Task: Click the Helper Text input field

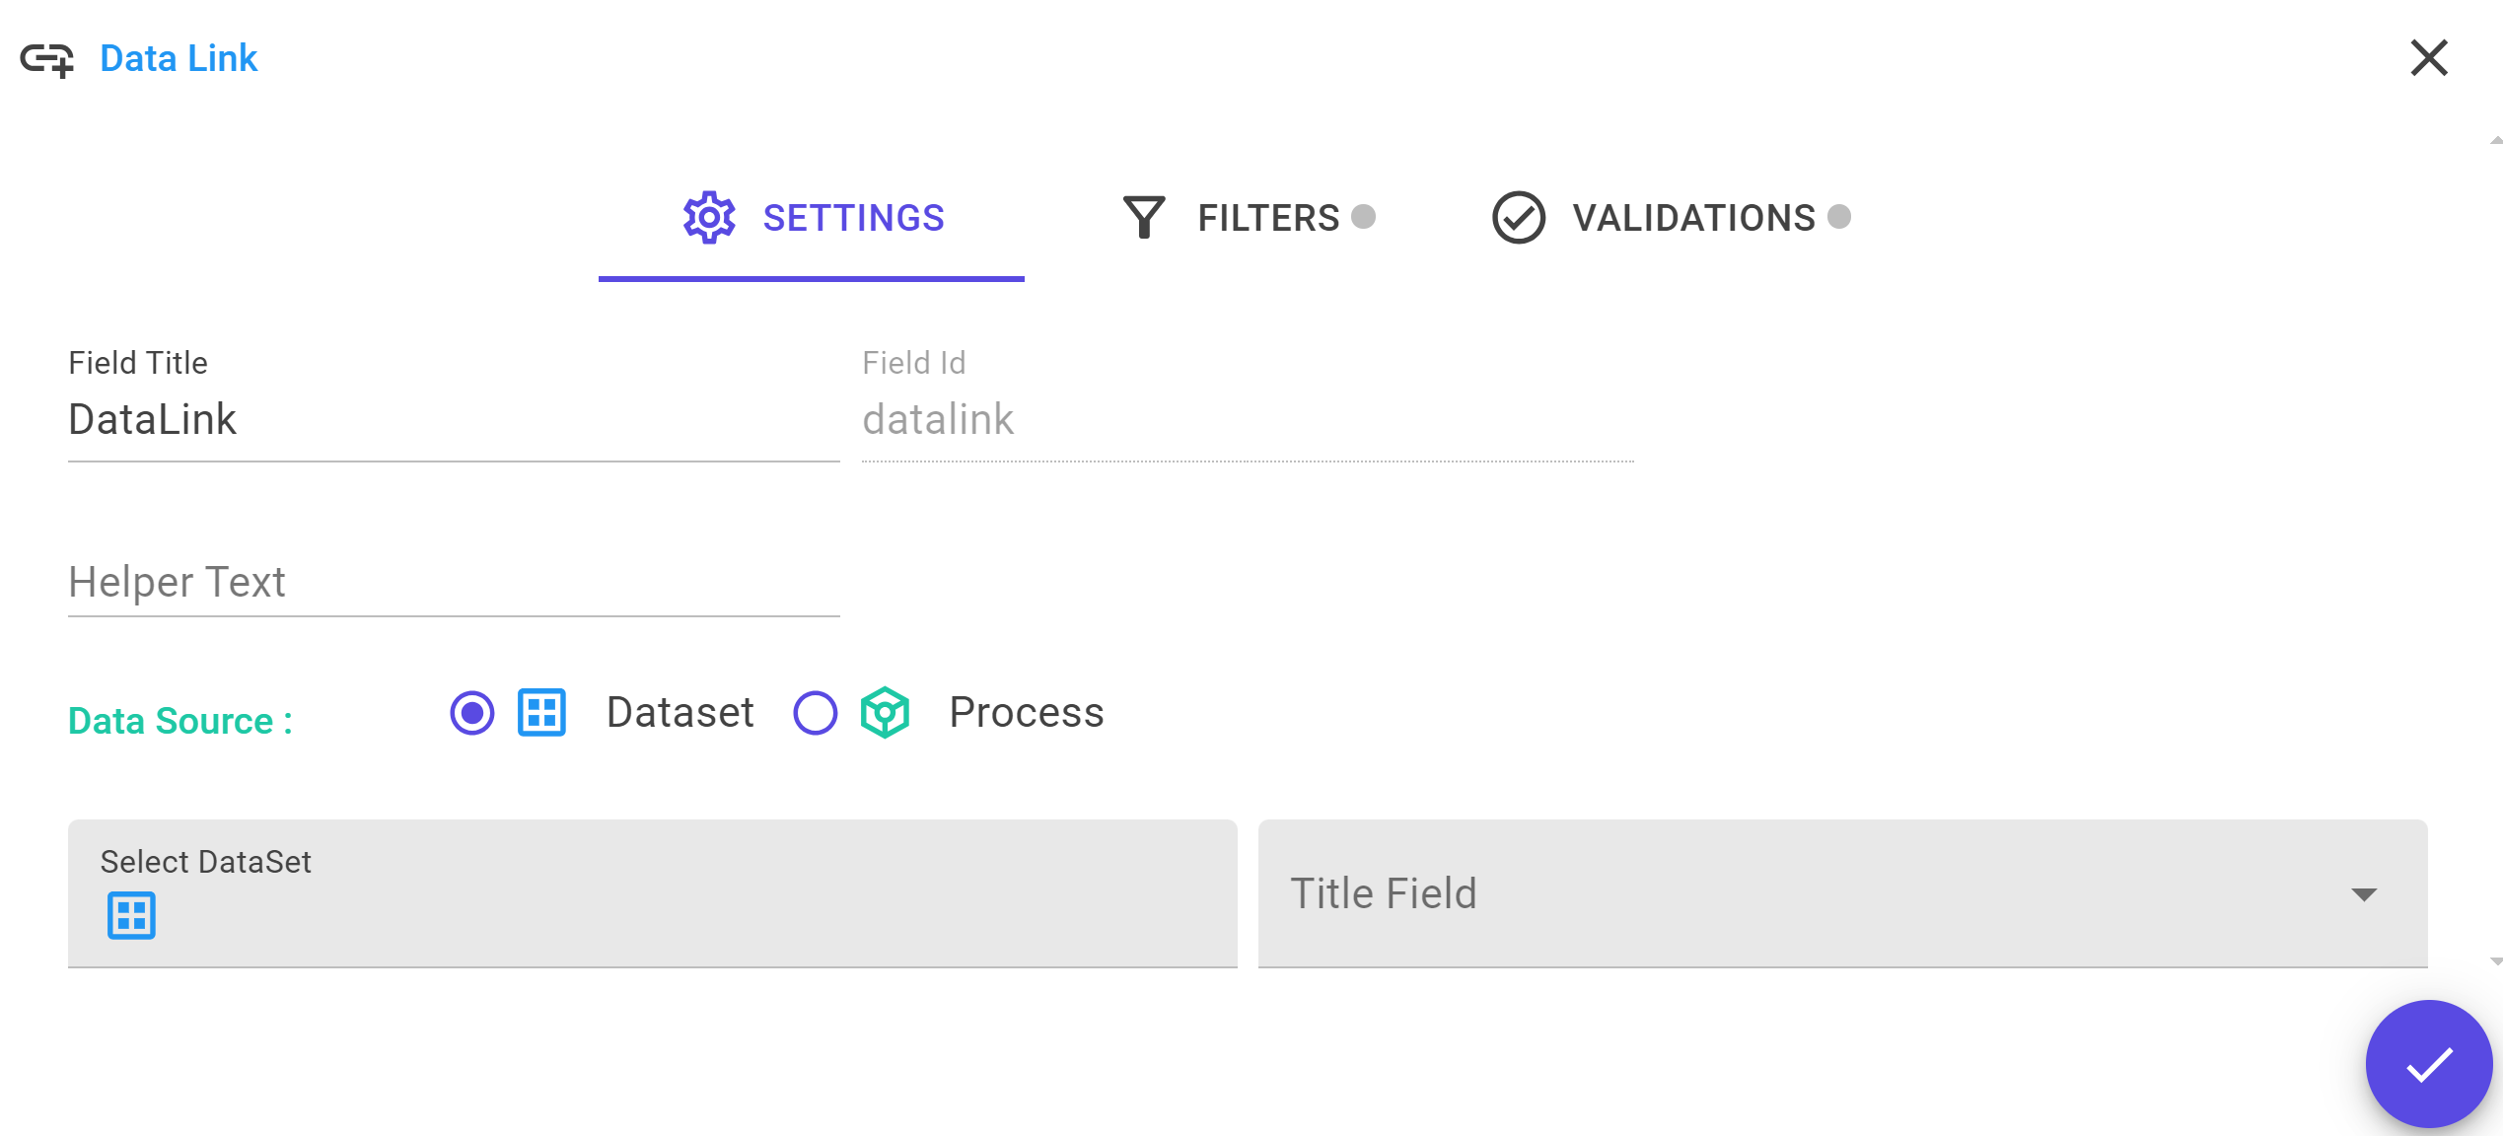Action: pos(454,582)
